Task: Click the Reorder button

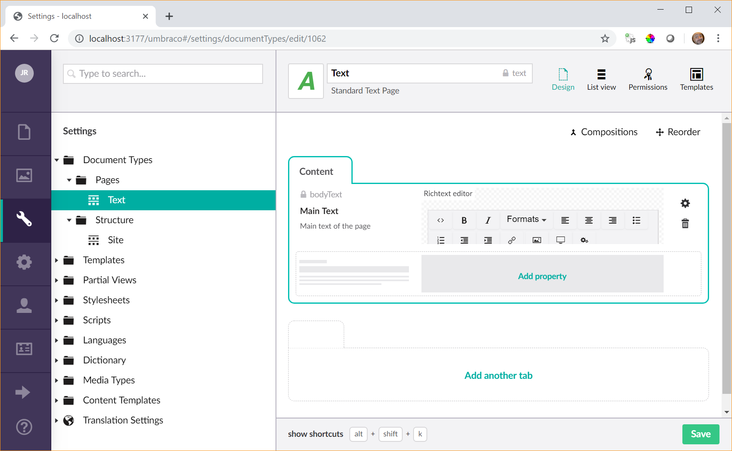Action: (678, 132)
